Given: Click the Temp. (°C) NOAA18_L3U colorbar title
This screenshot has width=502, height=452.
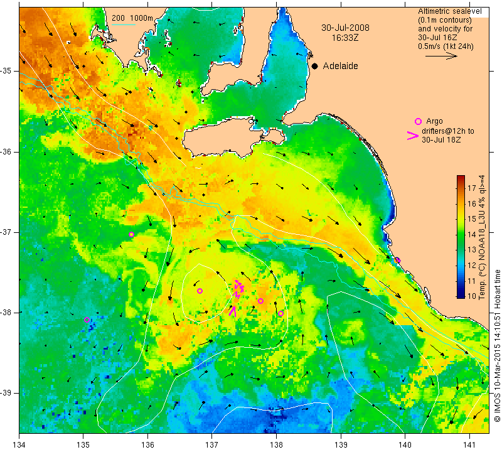Looking at the screenshot, I should tap(481, 237).
